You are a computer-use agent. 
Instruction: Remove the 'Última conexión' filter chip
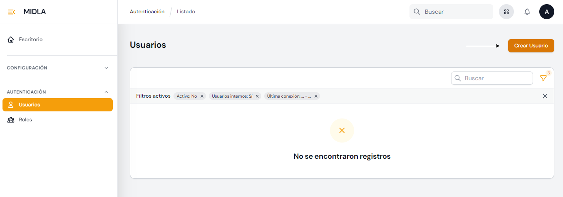(x=316, y=96)
